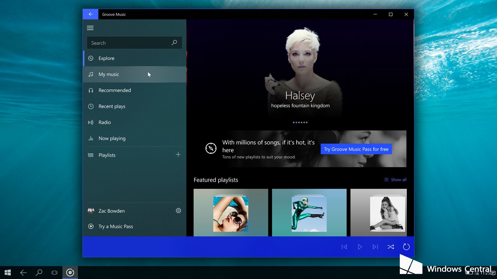Viewport: 497px width, 279px height.
Task: Go to Recommended page
Action: click(x=115, y=90)
